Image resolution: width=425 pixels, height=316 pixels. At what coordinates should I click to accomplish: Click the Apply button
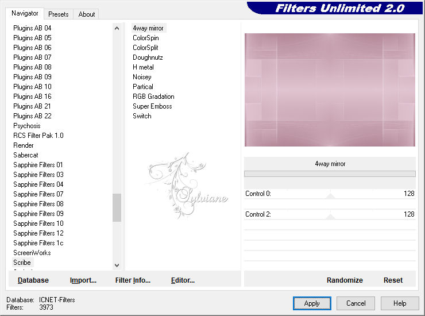click(312, 303)
